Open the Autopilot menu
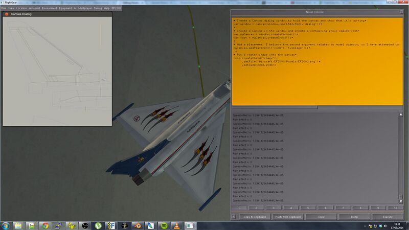The width and height of the screenshot is (409, 230). pyautogui.click(x=34, y=8)
